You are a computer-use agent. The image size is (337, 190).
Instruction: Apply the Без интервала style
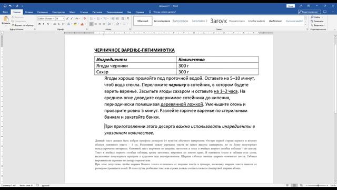[x=162, y=21]
